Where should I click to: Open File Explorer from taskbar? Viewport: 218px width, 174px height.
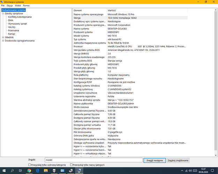pyautogui.click(x=46, y=171)
